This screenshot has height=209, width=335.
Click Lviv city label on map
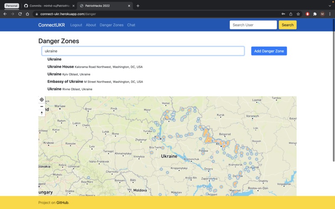[92, 146]
